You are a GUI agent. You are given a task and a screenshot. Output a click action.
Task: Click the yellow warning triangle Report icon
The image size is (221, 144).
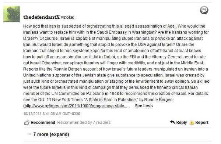pyautogui.click(x=192, y=122)
